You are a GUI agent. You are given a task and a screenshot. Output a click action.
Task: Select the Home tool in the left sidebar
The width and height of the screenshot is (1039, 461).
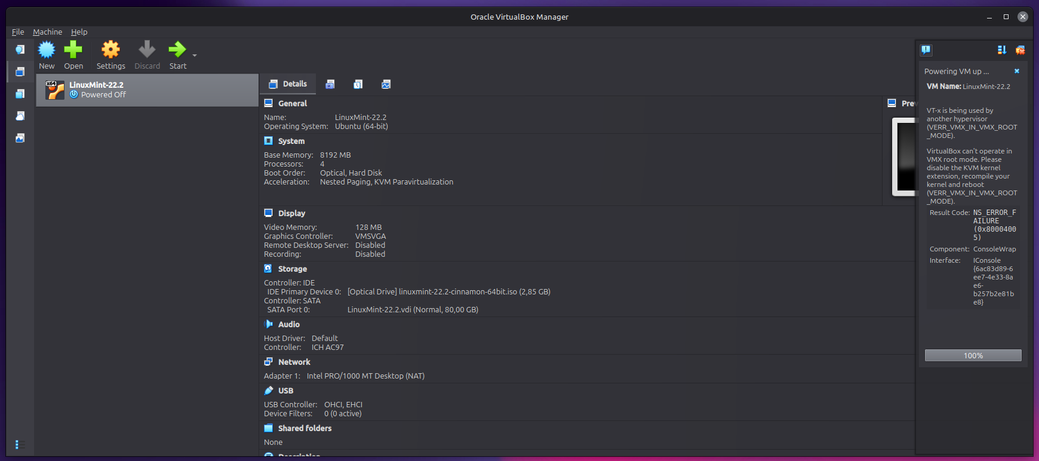click(20, 50)
